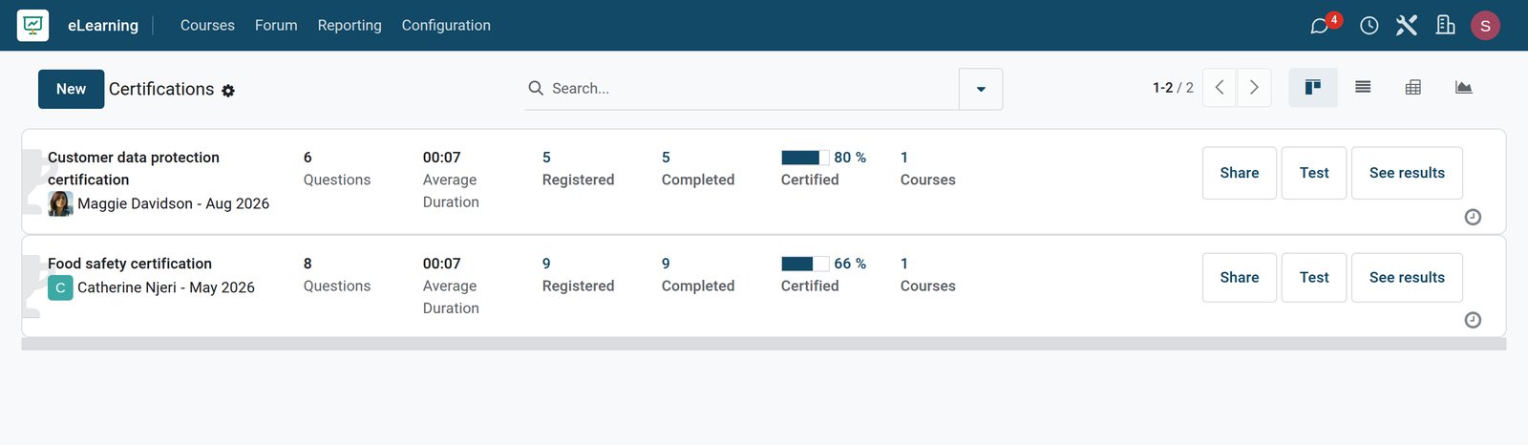Click 9 Registered on Food safety certification
Viewport: 1528px width, 445px height.
(x=578, y=275)
